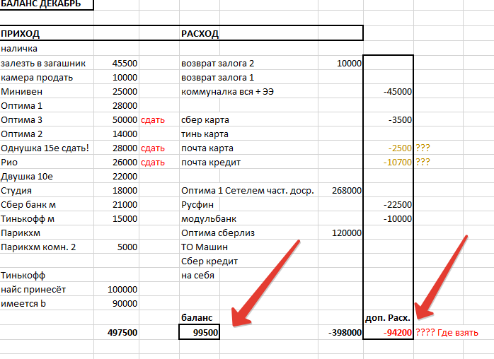Select the 'Оптима сберлиз' cell

coord(218,233)
